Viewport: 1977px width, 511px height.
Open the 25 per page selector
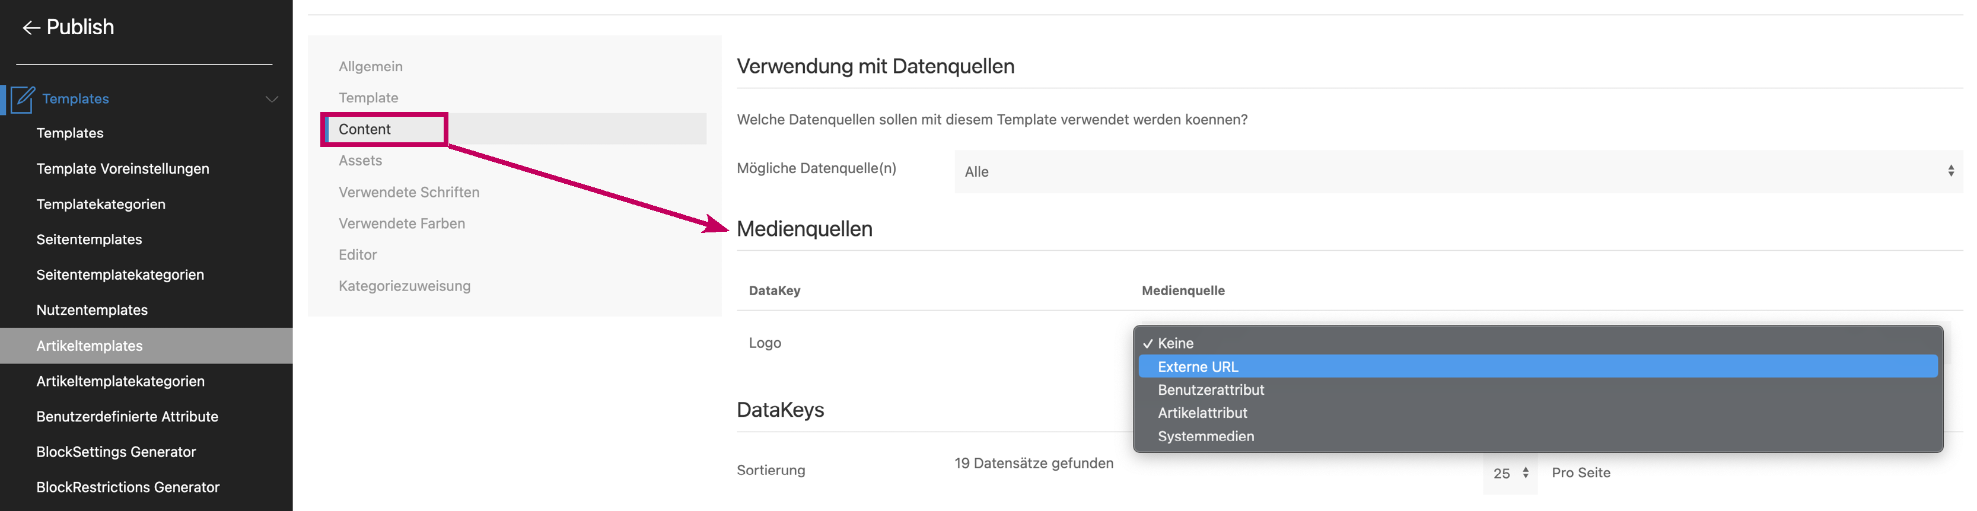tap(1510, 474)
